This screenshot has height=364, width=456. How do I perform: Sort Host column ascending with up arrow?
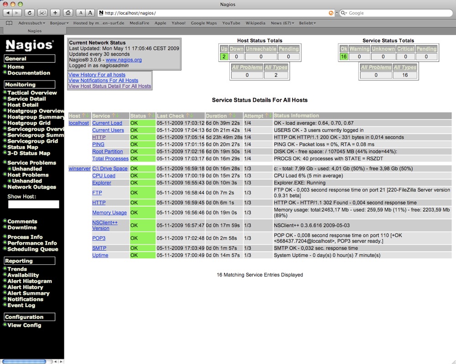(x=83, y=116)
